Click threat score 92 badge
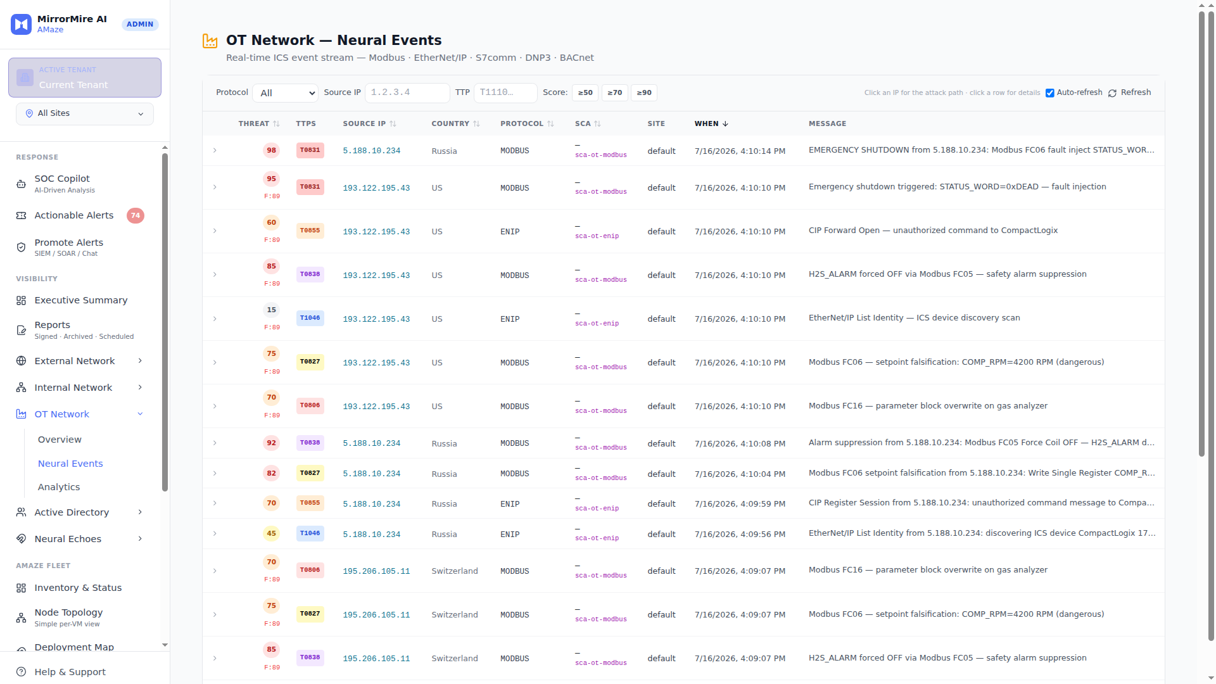 (272, 443)
